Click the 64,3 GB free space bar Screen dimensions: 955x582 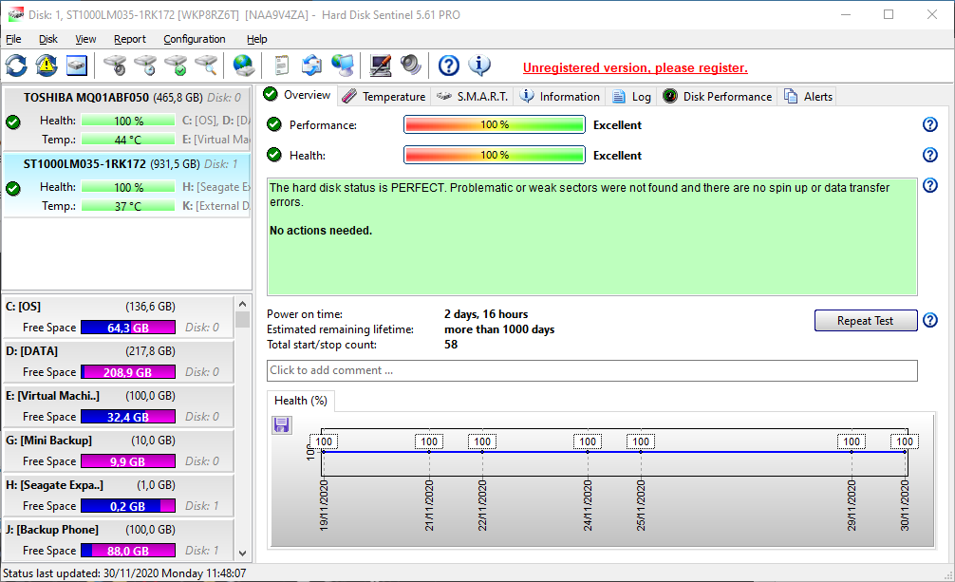point(128,328)
